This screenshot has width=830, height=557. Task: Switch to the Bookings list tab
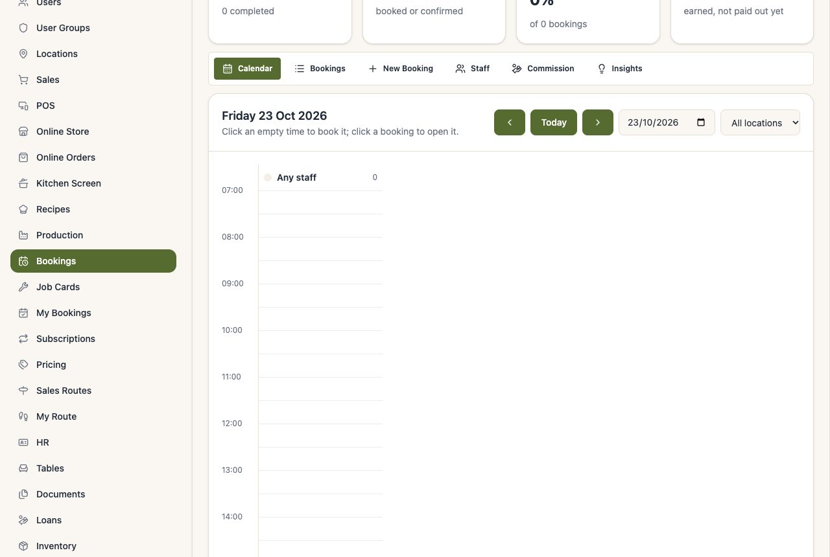(x=320, y=69)
